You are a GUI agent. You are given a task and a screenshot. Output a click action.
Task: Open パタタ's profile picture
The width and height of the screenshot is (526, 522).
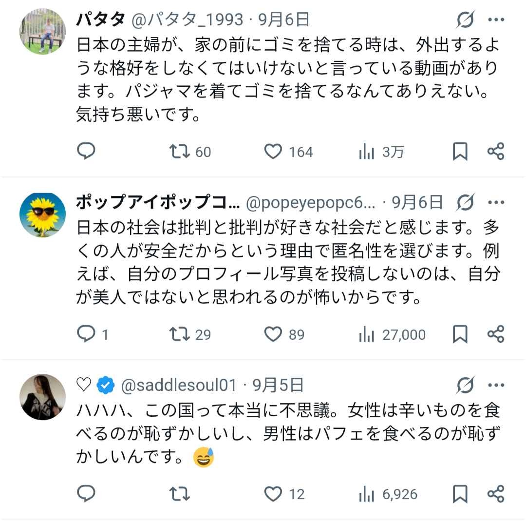pos(42,31)
